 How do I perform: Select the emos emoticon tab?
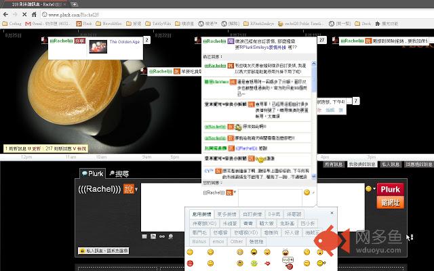pyautogui.click(x=218, y=241)
